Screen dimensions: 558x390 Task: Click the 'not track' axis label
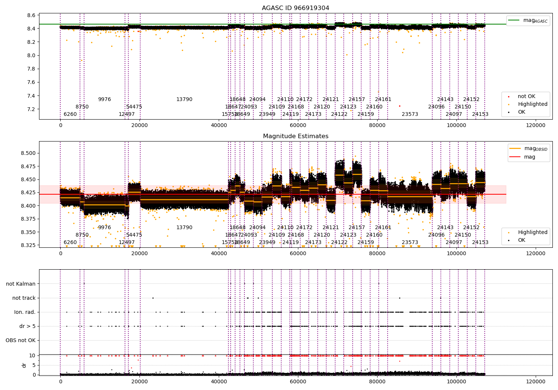[24, 298]
